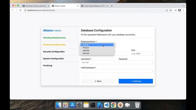Click the share page icon

click(x=167, y=10)
